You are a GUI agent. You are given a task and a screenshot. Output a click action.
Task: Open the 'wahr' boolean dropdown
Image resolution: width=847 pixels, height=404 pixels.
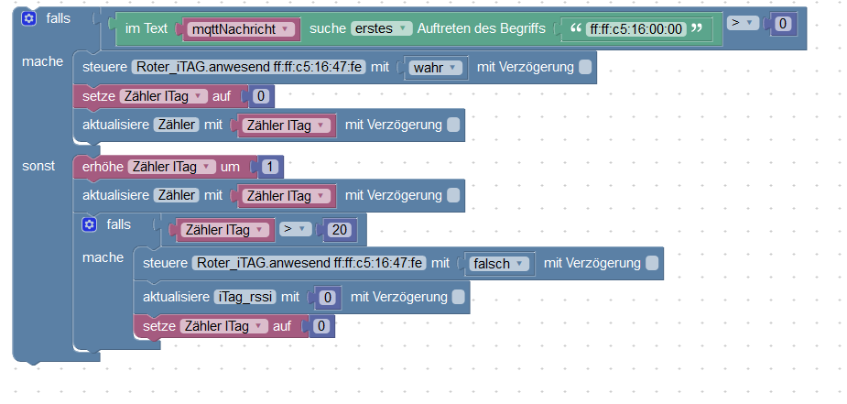(437, 68)
